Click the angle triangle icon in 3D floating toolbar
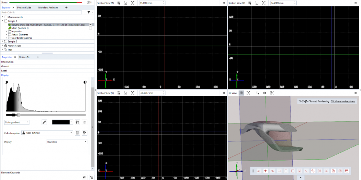 click(306, 171)
